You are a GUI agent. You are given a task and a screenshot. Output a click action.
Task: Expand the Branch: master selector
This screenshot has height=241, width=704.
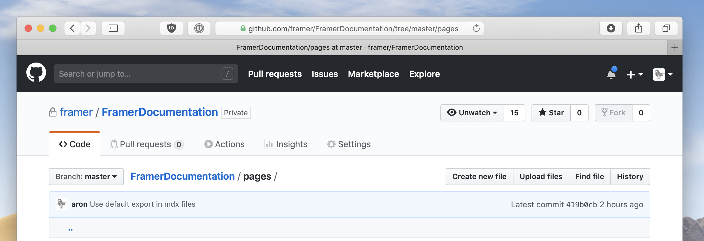coord(86,177)
